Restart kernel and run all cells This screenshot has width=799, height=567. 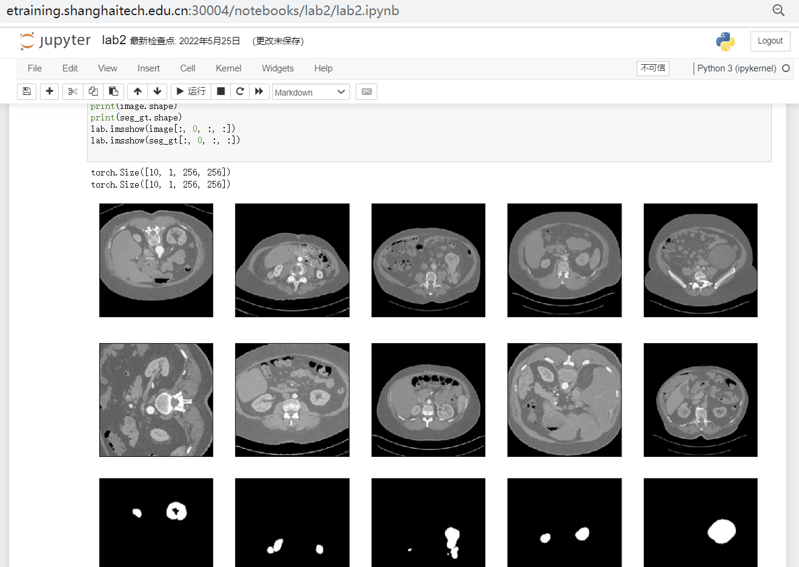[x=259, y=91]
